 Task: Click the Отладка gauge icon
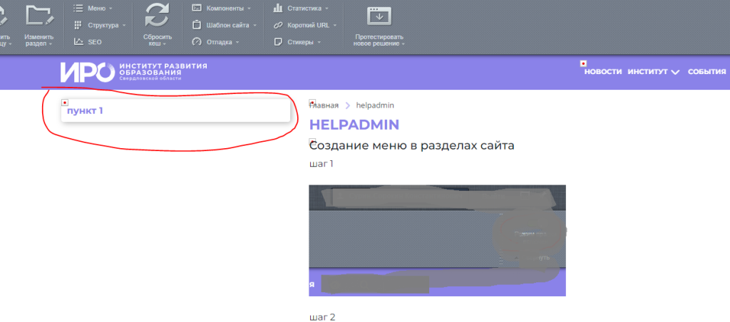tap(197, 42)
